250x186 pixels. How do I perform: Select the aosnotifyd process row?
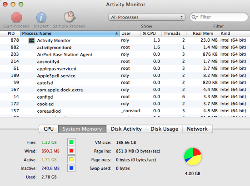pos(125,62)
